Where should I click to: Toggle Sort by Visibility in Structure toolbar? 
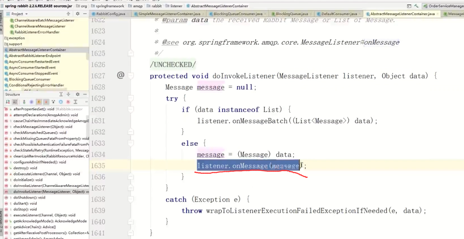point(8,102)
